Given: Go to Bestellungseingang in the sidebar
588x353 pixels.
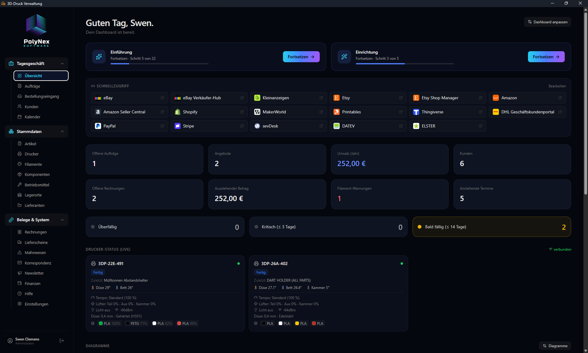Looking at the screenshot, I should (41, 96).
